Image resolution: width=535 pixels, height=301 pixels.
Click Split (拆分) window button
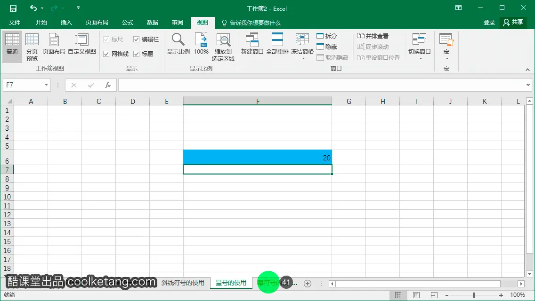click(326, 36)
